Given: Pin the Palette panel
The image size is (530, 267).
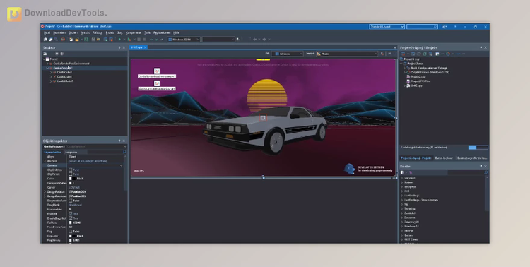Looking at the screenshot, I should click(481, 166).
